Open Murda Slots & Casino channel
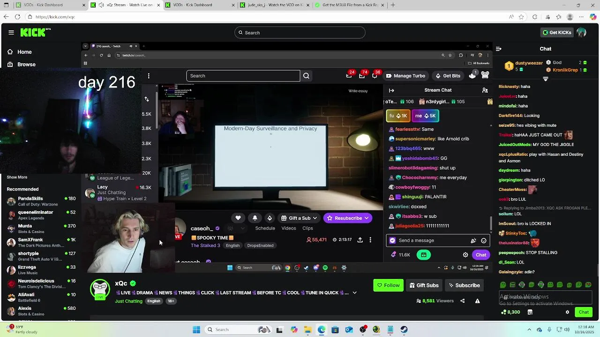Viewport: 600px width, 337px height. click(41, 228)
